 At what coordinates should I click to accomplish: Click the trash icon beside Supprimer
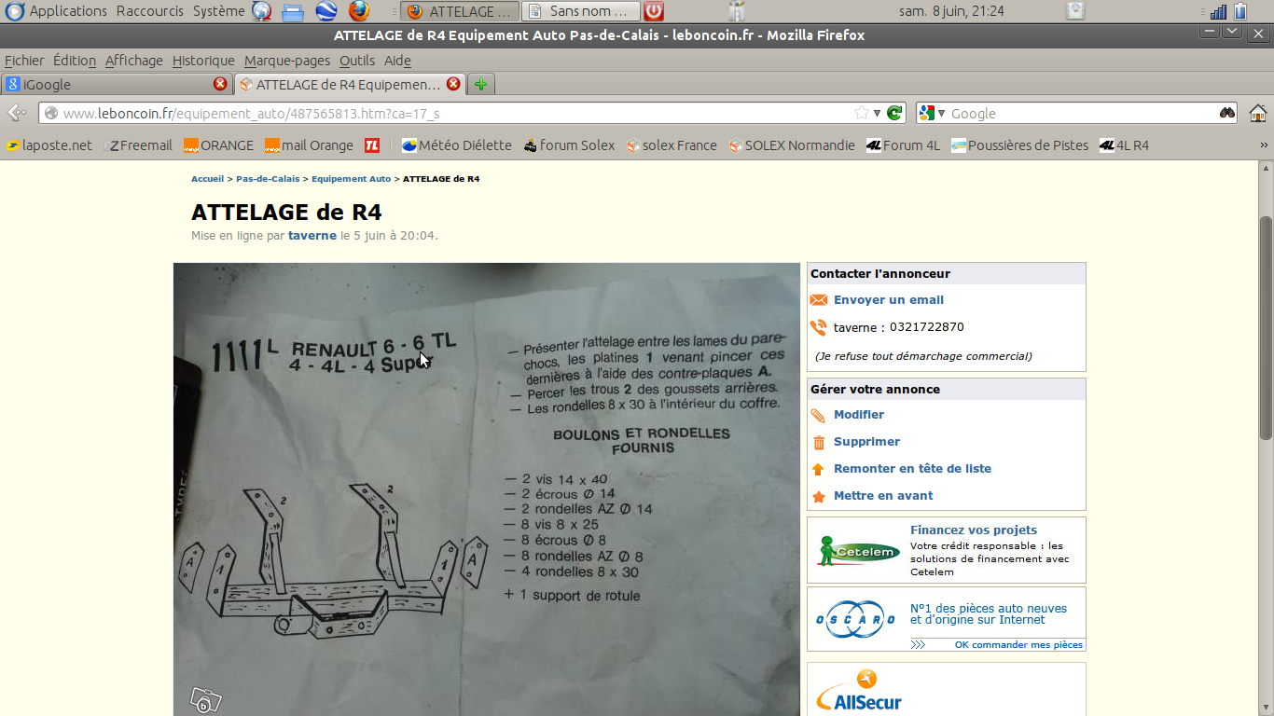tap(819, 443)
